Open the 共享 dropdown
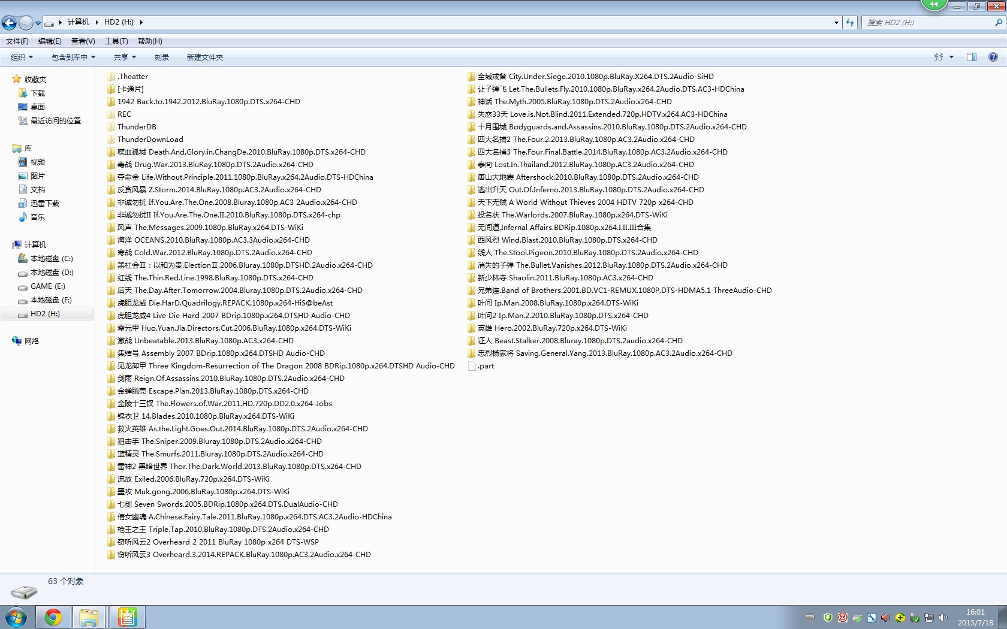The width and height of the screenshot is (1007, 629). 125,58
